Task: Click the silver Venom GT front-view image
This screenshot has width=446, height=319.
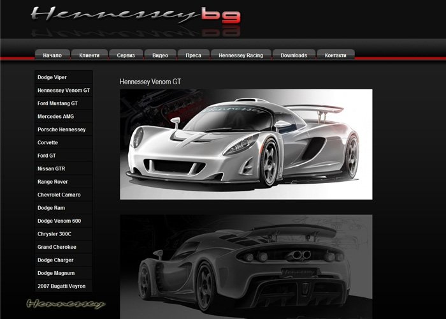Action: (246, 144)
